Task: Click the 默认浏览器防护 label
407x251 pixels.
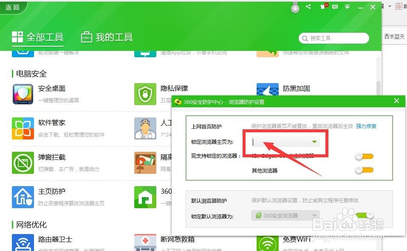Action: click(x=209, y=201)
